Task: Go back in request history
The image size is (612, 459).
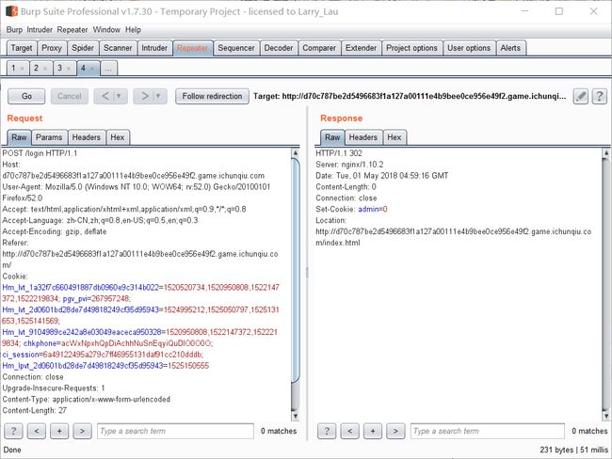Action: [x=105, y=96]
